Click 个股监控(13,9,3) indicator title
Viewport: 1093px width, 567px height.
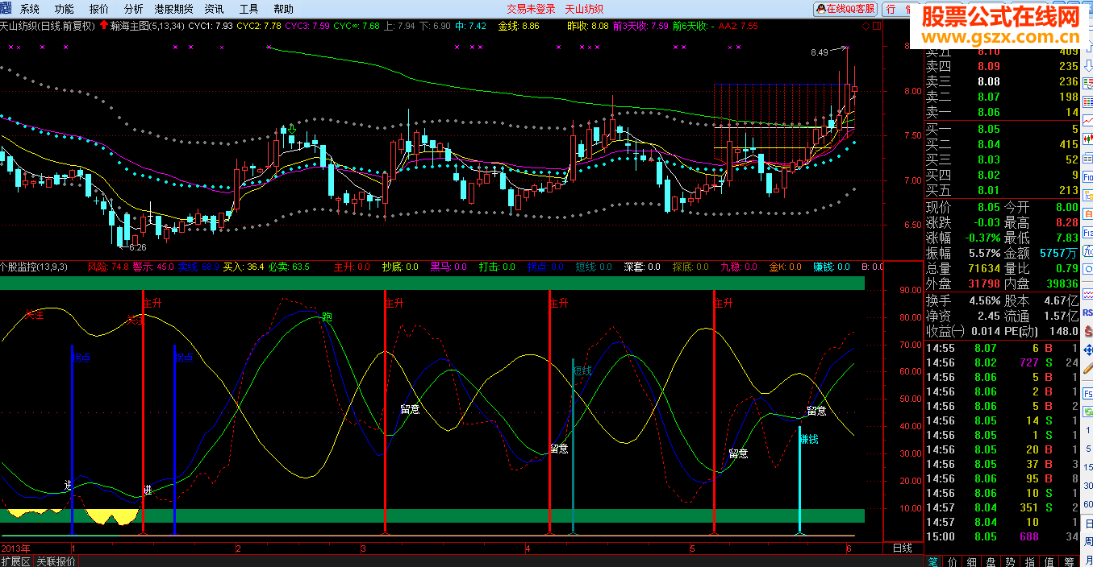34,267
